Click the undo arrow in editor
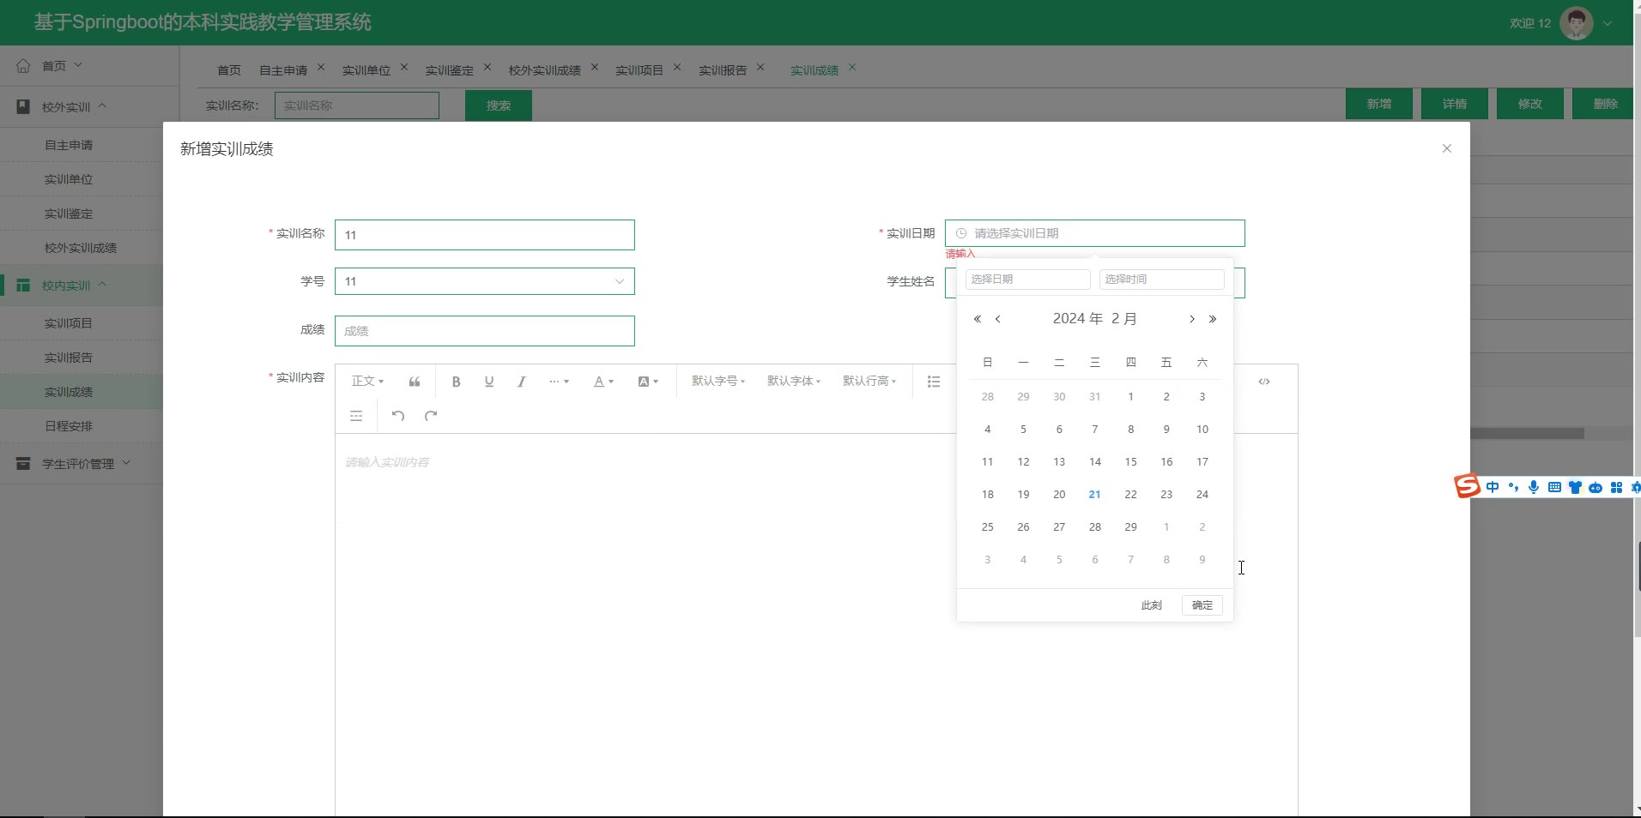Viewport: 1641px width, 818px height. pyautogui.click(x=398, y=416)
